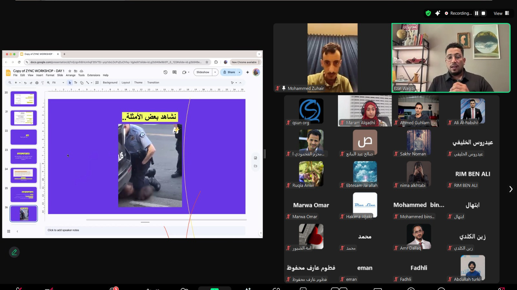Click the undo arrow in Slides toolbar
This screenshot has width=517, height=290.
click(25, 83)
